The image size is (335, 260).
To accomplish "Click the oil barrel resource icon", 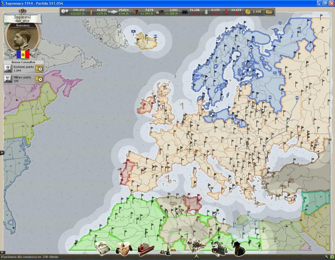I will (206, 12).
